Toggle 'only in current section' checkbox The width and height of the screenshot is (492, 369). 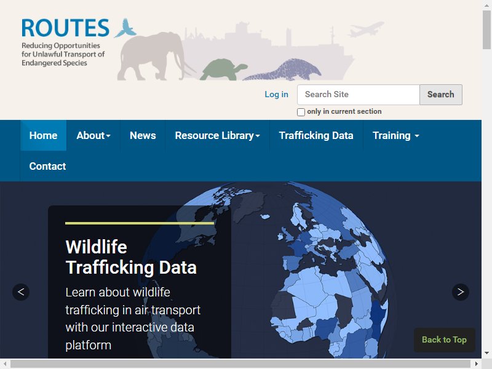301,112
